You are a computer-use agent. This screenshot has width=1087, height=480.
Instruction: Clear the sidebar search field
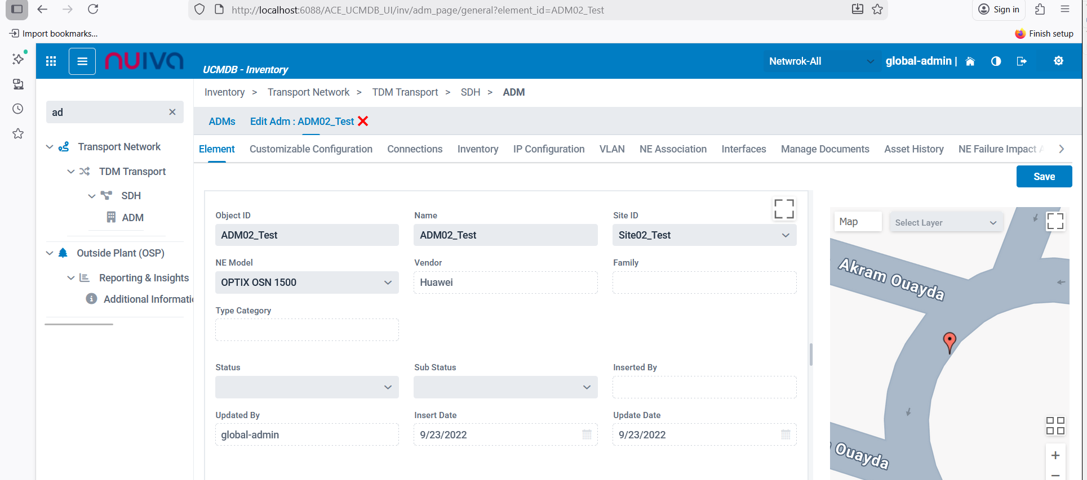pos(172,112)
